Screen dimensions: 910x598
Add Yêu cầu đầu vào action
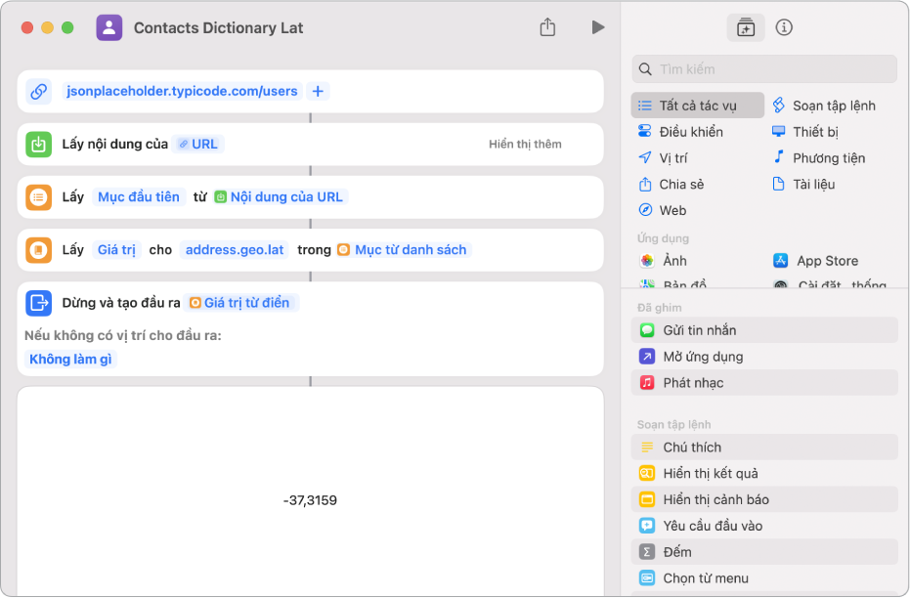[x=764, y=526]
